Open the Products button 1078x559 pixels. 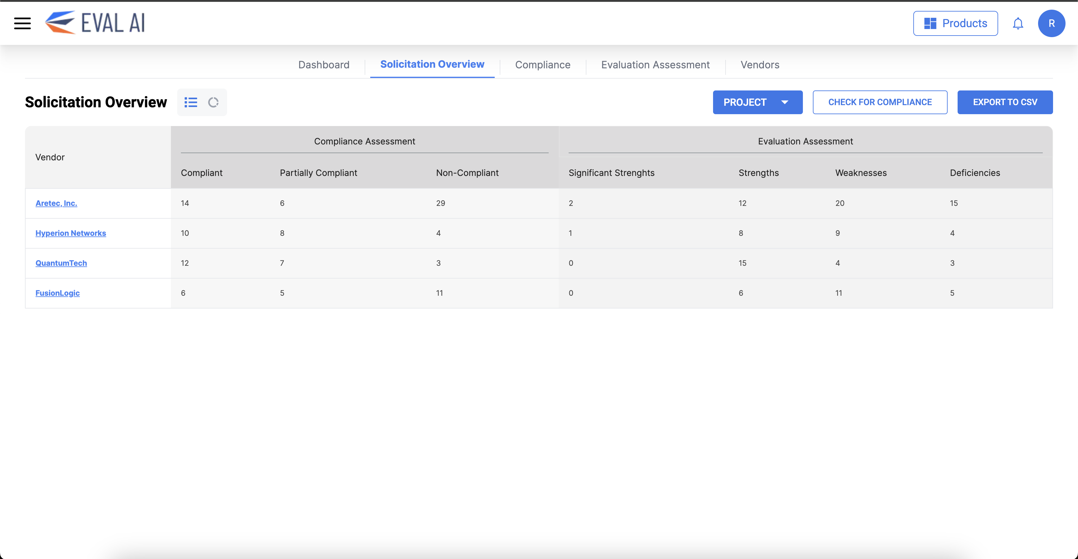(955, 23)
